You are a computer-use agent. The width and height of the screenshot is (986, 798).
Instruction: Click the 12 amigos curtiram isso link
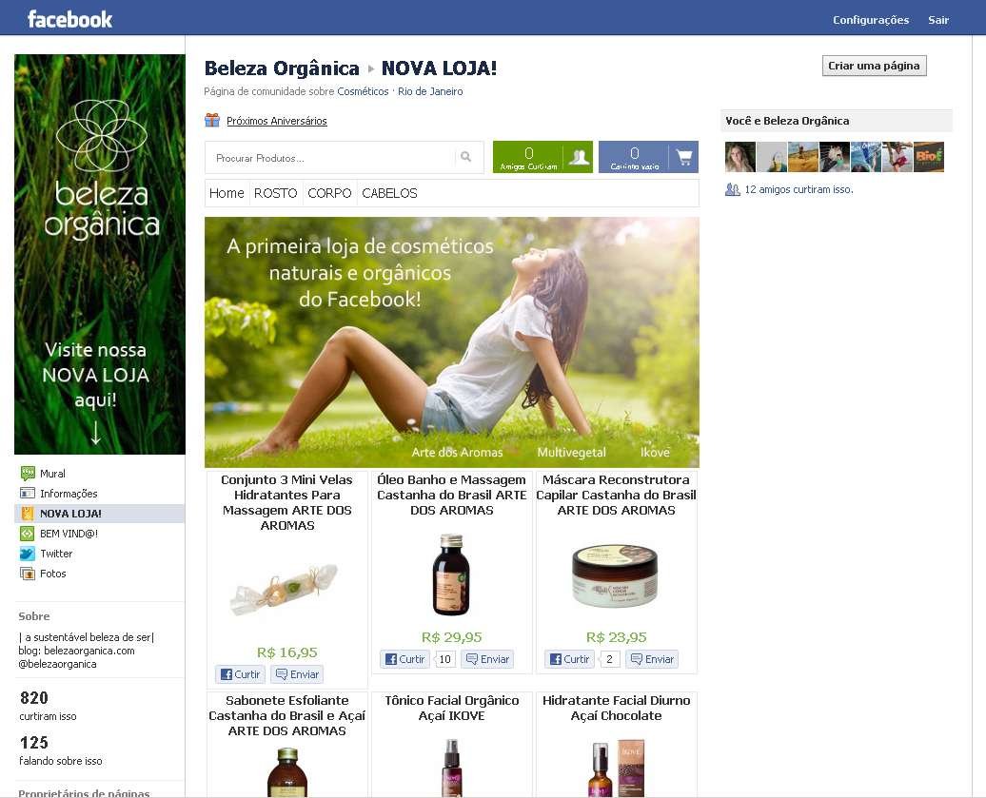click(799, 189)
